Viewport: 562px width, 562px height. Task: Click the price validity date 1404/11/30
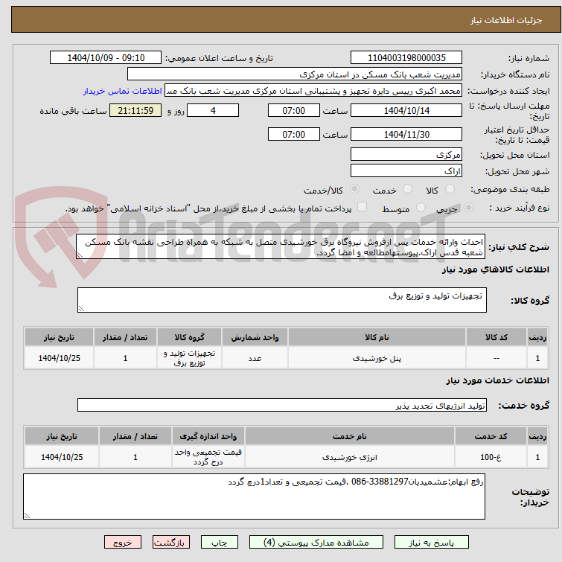coord(406,135)
